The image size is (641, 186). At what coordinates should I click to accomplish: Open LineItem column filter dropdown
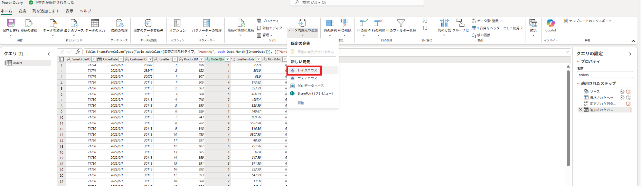coord(175,59)
